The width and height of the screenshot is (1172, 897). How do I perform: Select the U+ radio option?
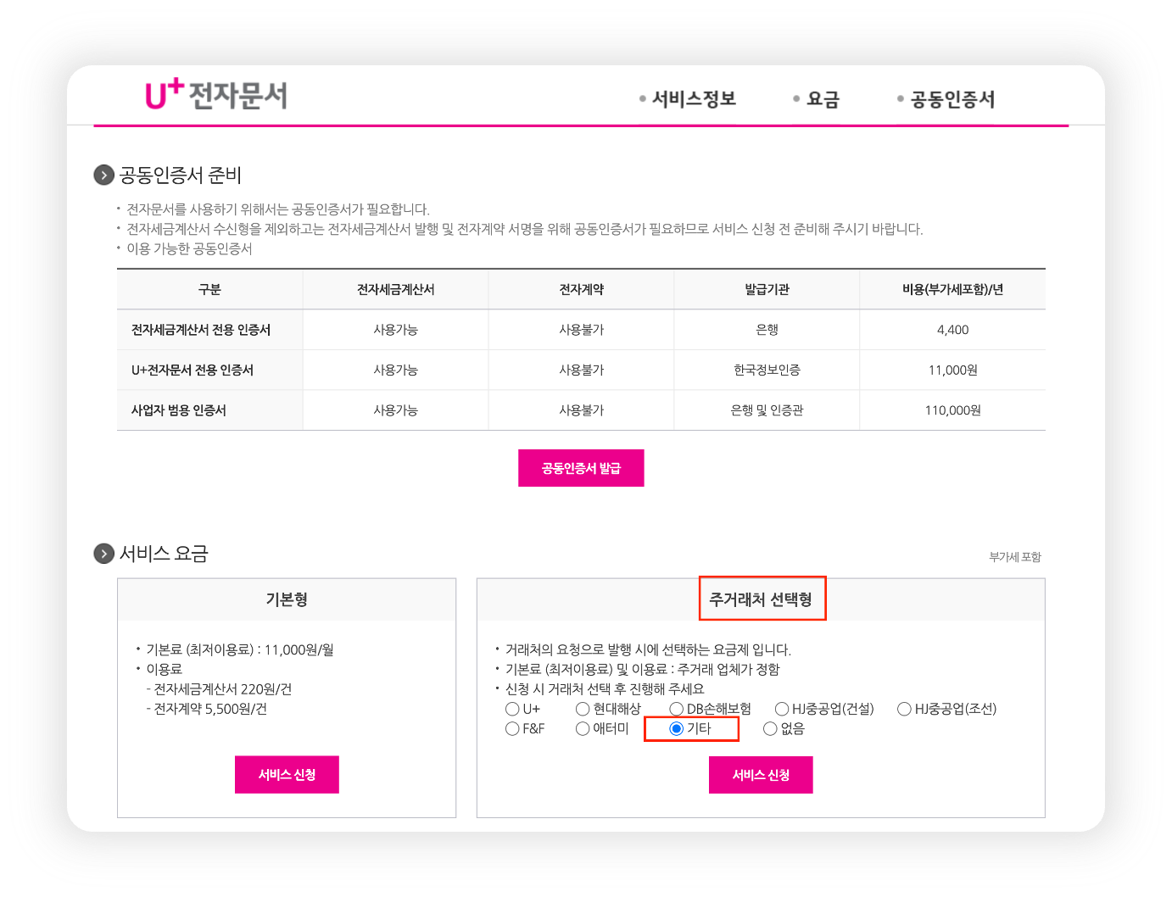click(512, 709)
